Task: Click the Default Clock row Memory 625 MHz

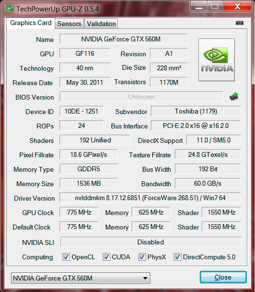Action: [151, 227]
